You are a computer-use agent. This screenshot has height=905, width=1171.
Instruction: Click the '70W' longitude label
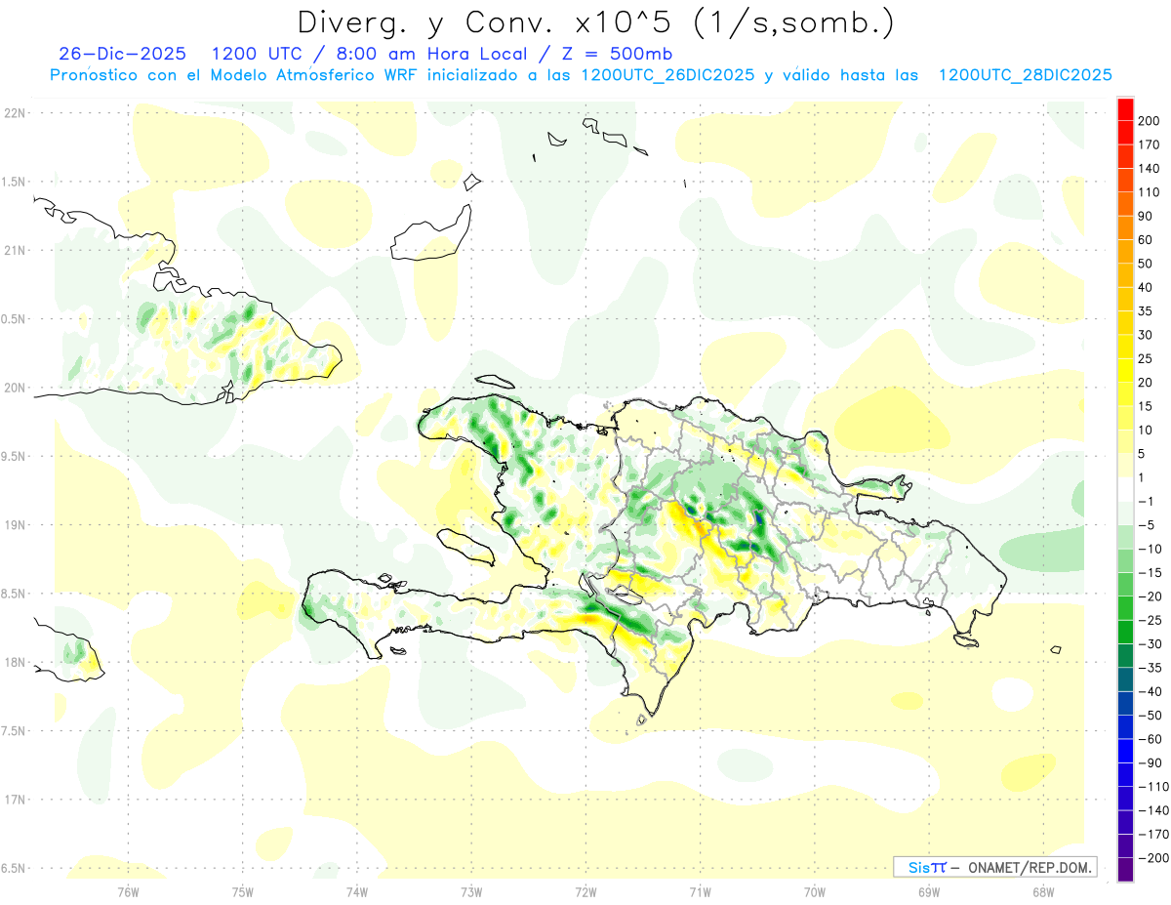coord(814,890)
